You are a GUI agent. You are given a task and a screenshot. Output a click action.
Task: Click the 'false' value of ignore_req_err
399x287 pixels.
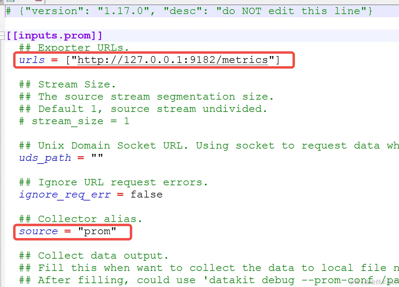(x=147, y=195)
